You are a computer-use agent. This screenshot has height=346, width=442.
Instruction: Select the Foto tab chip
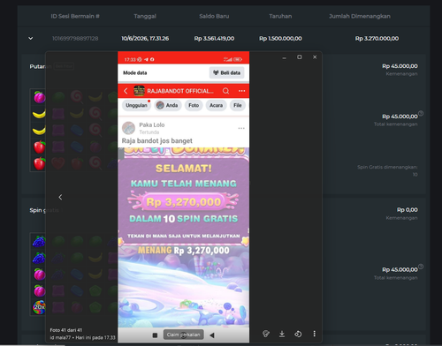click(x=194, y=105)
